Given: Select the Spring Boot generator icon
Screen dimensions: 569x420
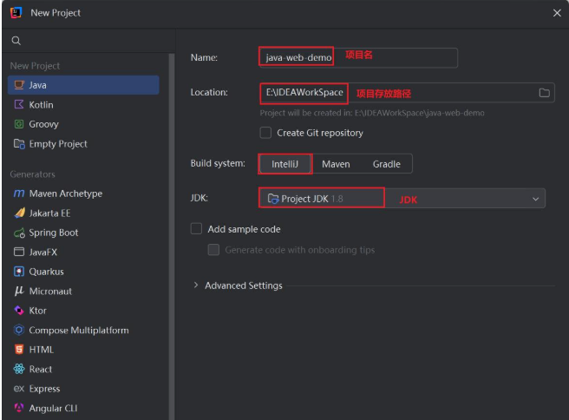Looking at the screenshot, I should [x=19, y=233].
